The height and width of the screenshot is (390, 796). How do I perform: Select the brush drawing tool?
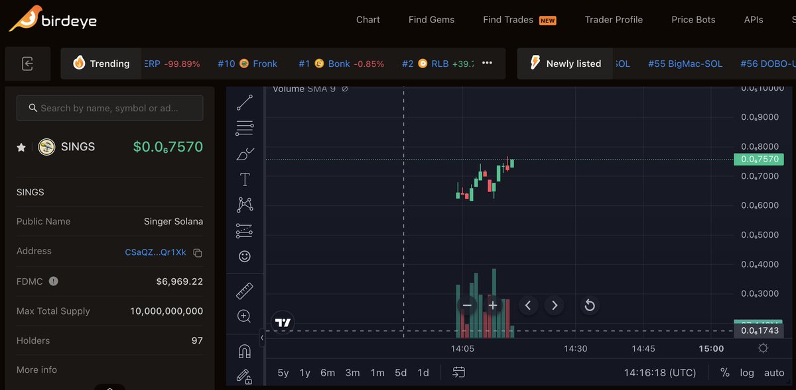coord(245,154)
